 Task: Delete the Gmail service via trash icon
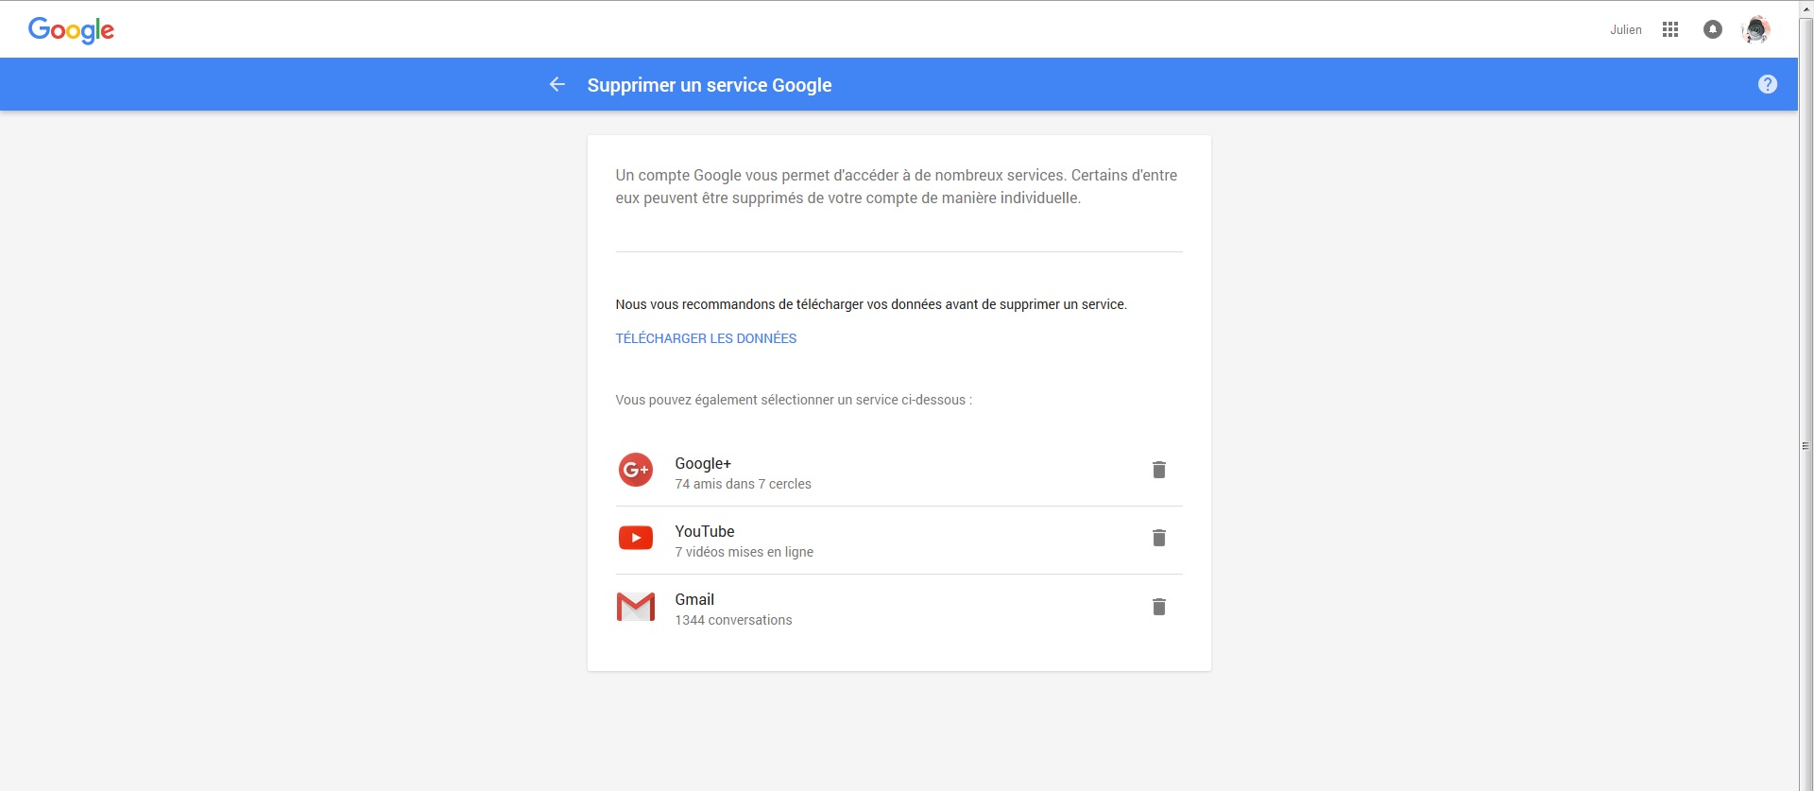pos(1158,607)
